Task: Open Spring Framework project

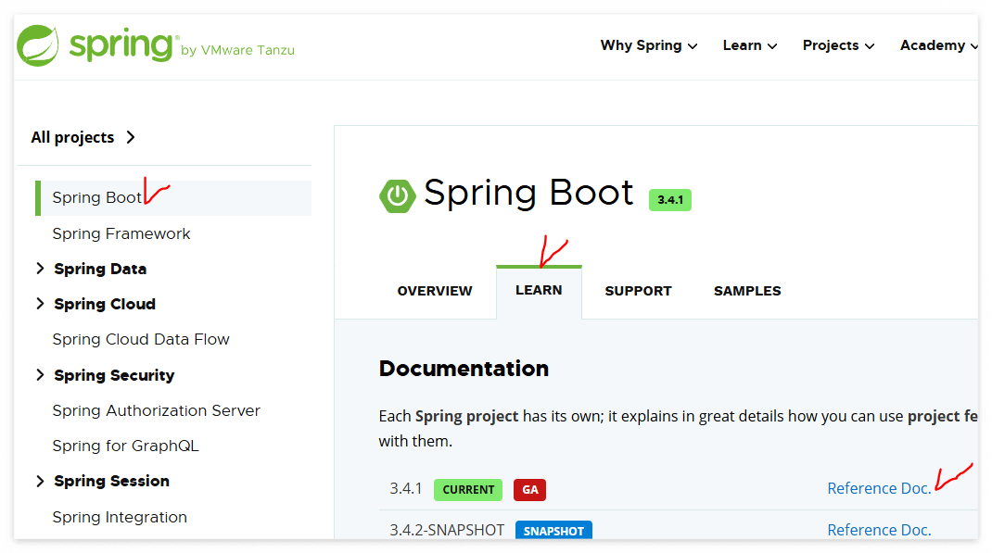Action: tap(121, 233)
